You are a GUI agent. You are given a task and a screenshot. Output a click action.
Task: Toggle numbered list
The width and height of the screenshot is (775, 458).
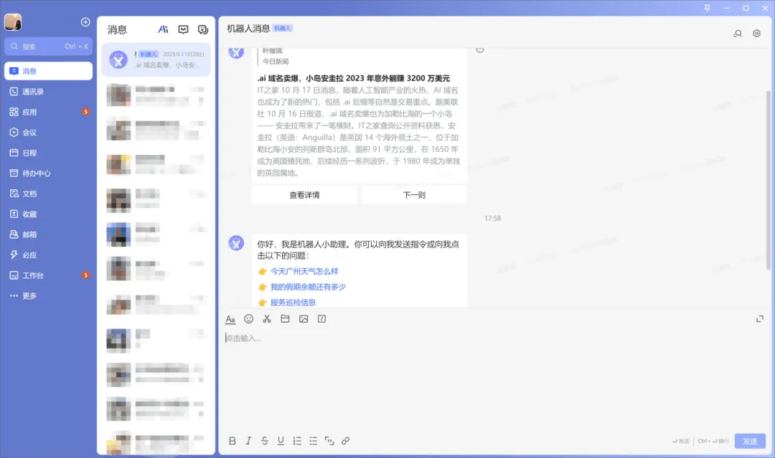point(297,441)
